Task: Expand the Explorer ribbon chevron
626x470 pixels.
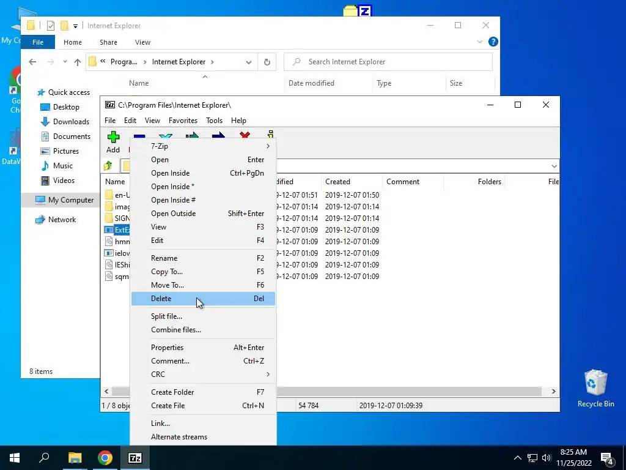Action: point(480,42)
